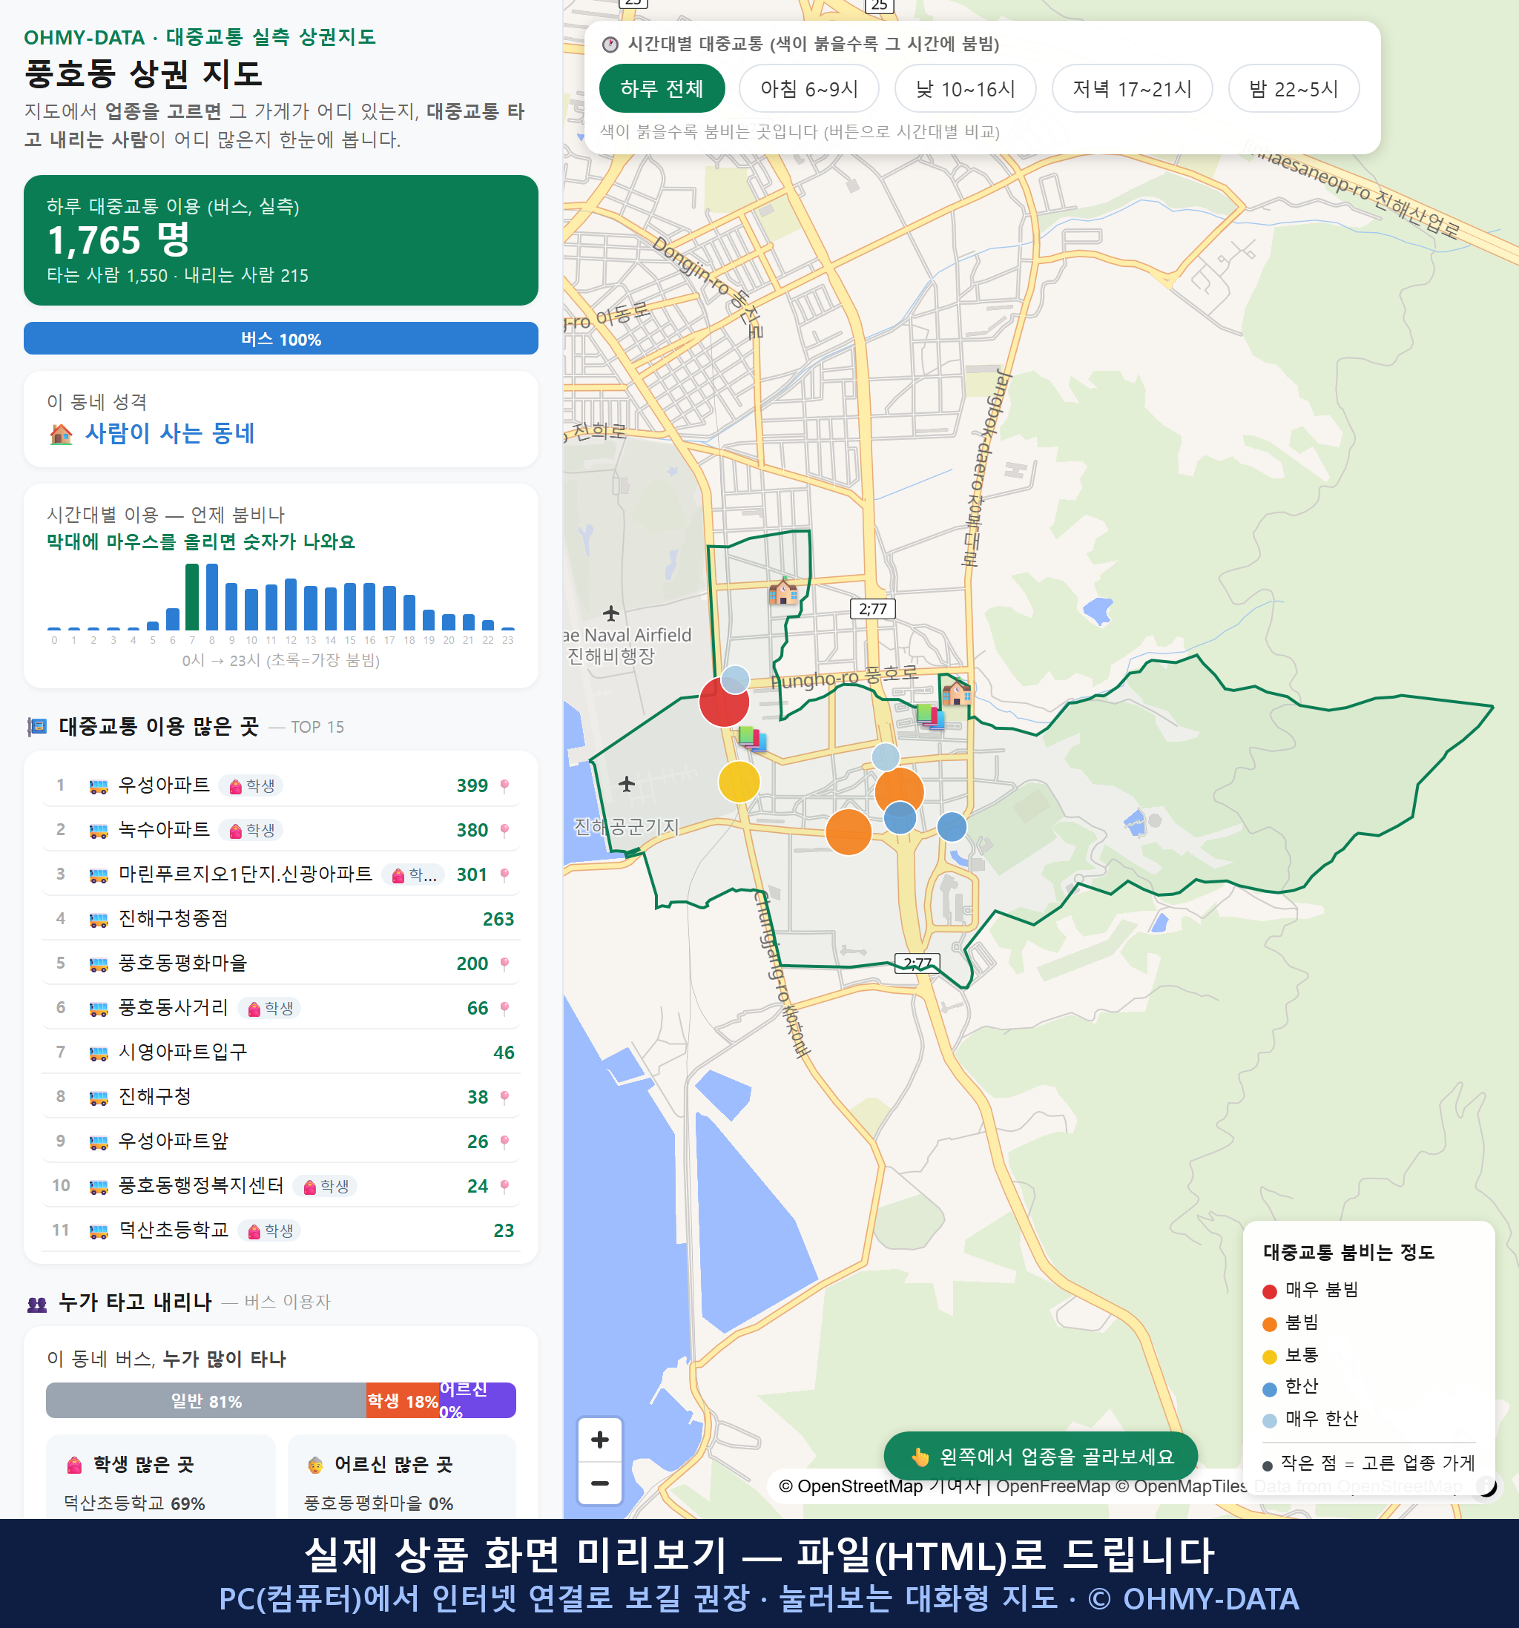Click the green 1,765 명 daily ridership card

(281, 240)
